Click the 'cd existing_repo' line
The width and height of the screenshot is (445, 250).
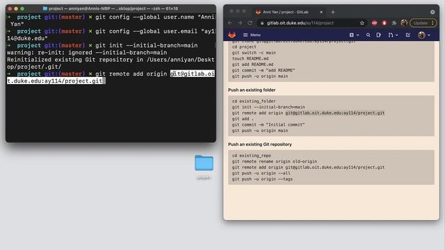[x=252, y=156]
